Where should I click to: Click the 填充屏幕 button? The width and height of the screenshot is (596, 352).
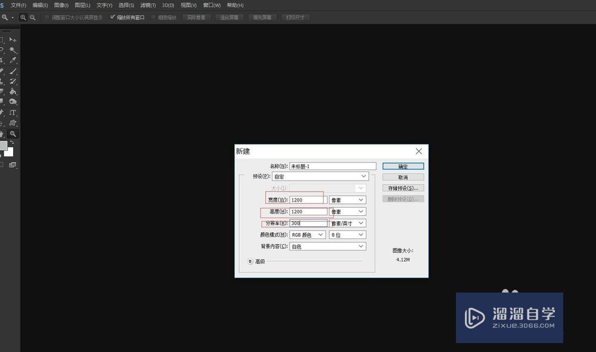click(x=262, y=17)
